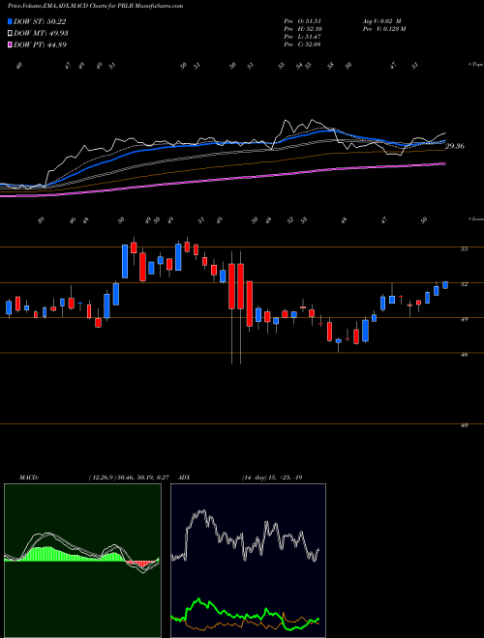Click the 'Pre O: 51.51' open value
Viewport: 484px width, 638px height.
[303, 21]
